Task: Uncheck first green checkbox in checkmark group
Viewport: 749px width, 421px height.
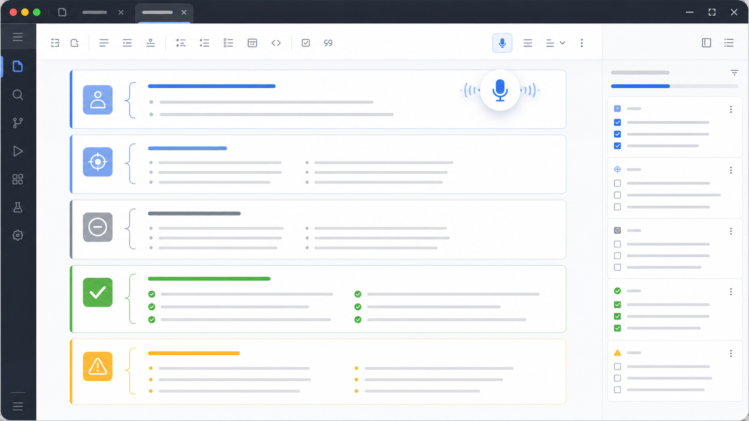Action: (x=617, y=305)
